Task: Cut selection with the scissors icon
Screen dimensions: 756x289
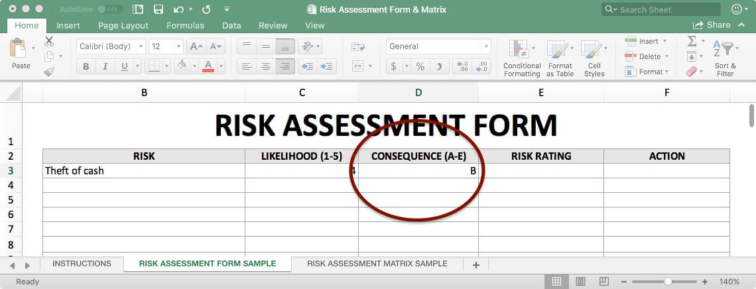Action: coord(48,41)
